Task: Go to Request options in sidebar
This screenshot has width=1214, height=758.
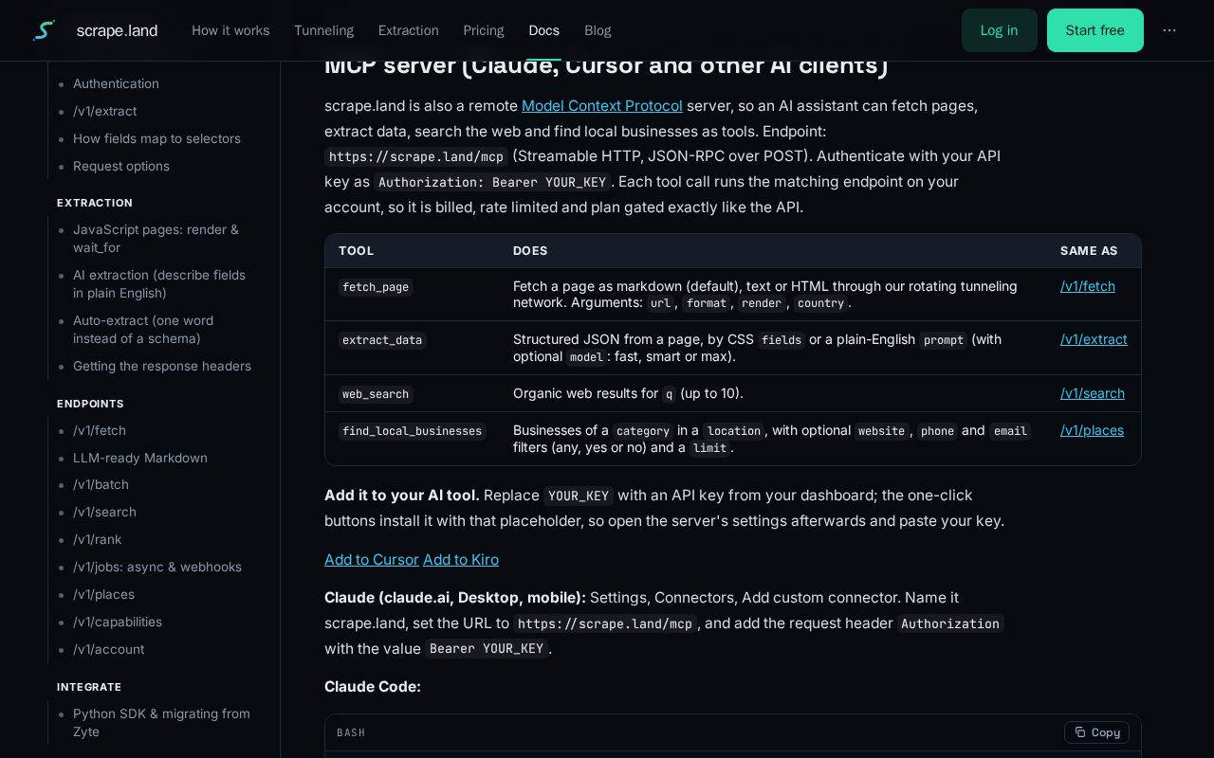Action: (x=121, y=166)
